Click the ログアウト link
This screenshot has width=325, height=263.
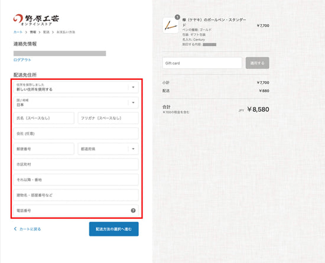coord(22,60)
